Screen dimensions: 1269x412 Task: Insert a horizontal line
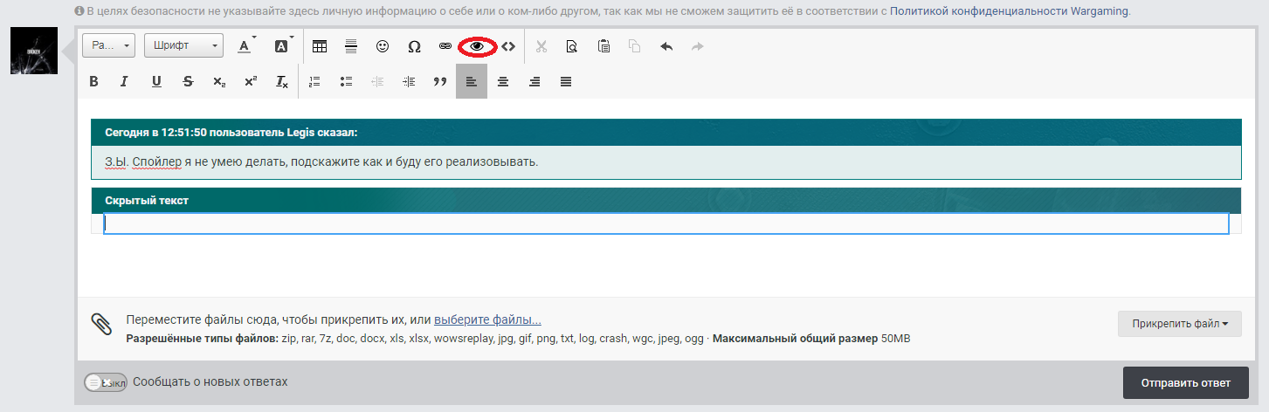tap(351, 46)
